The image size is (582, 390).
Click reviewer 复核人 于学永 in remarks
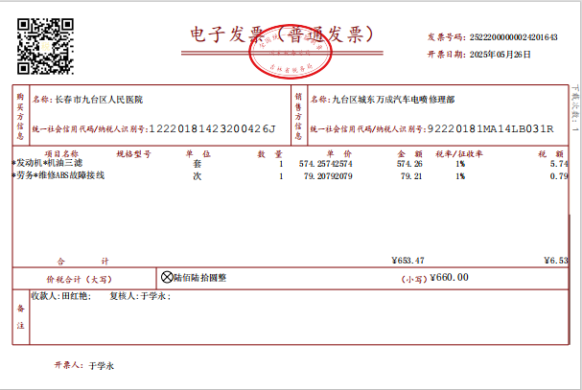(140, 296)
